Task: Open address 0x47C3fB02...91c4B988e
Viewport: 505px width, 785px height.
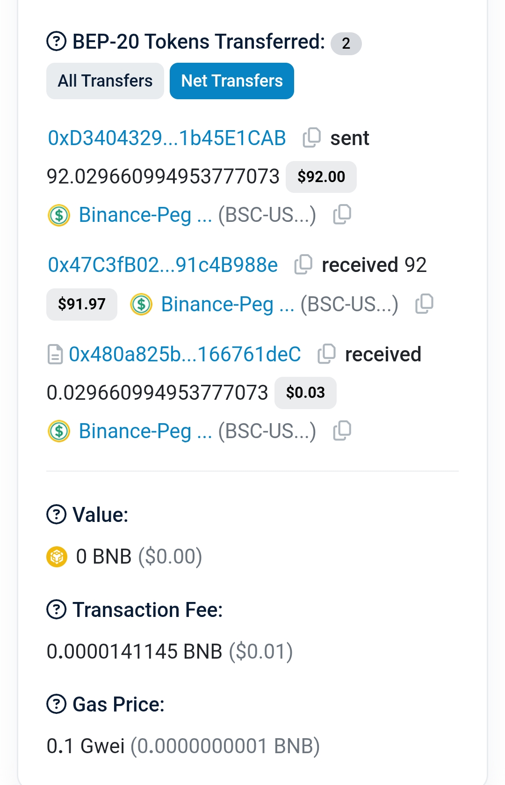Action: pyautogui.click(x=163, y=265)
